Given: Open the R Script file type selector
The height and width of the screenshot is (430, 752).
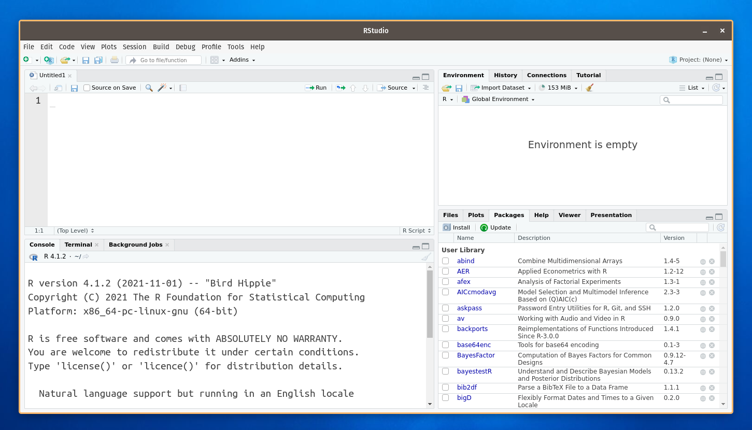Looking at the screenshot, I should pos(417,231).
